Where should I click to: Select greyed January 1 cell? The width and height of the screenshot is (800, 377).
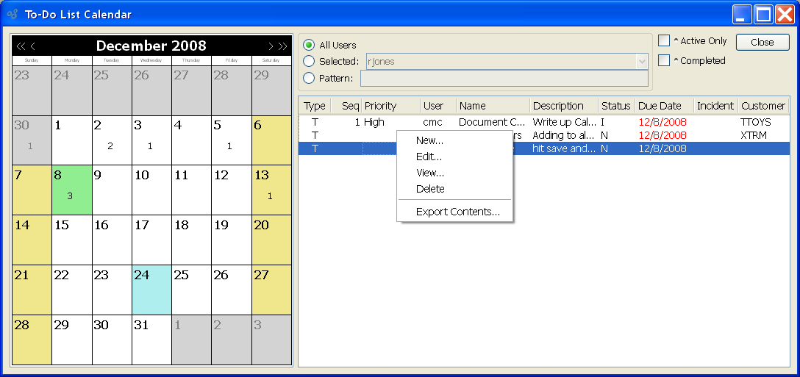[191, 340]
